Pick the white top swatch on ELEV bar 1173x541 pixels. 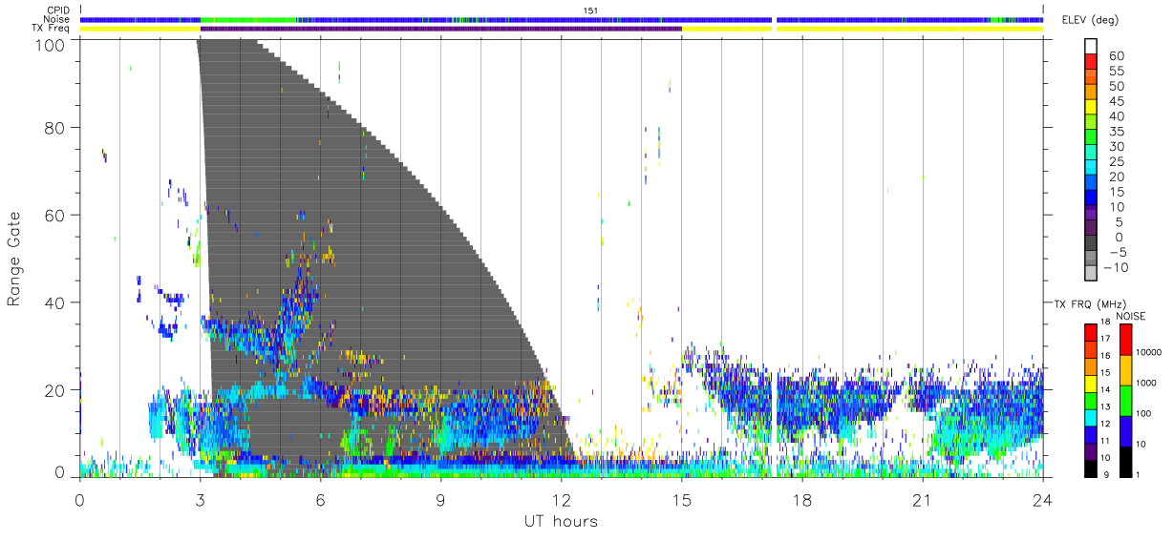tap(1091, 45)
